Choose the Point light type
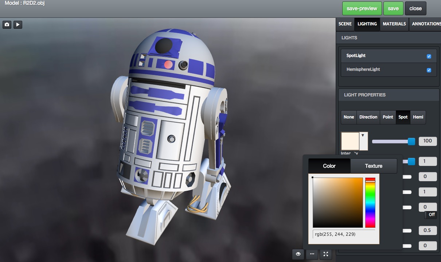 [388, 117]
